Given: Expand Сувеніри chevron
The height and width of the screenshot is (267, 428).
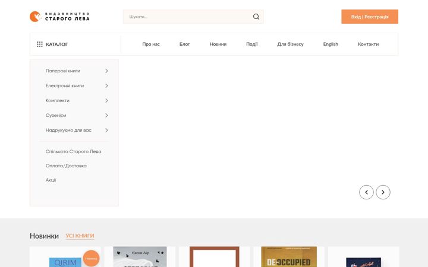Looking at the screenshot, I should tap(107, 115).
